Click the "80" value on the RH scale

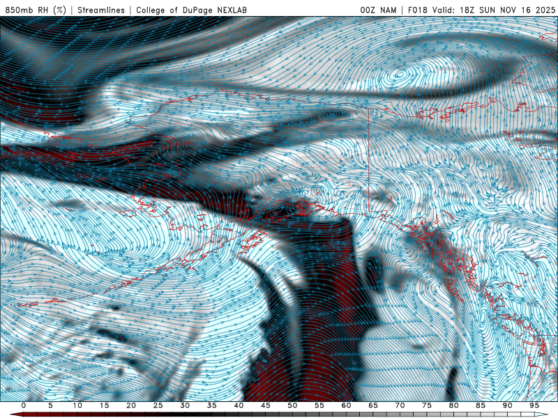453,405
